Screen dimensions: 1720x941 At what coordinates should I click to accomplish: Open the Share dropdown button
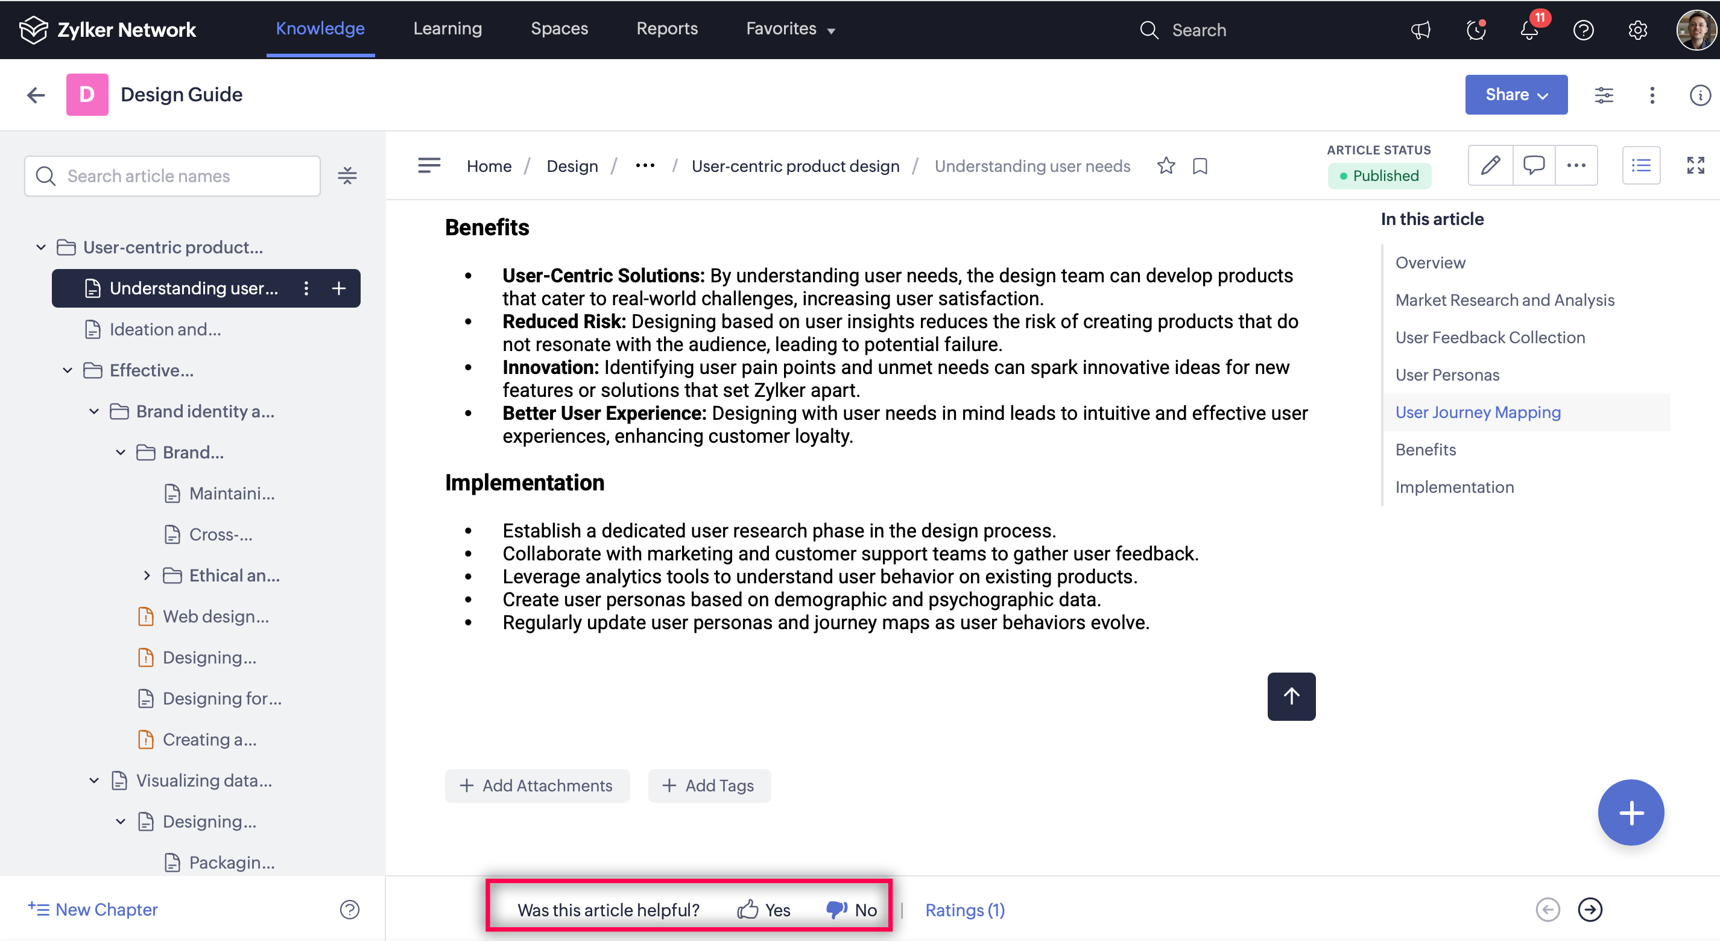pos(1516,95)
